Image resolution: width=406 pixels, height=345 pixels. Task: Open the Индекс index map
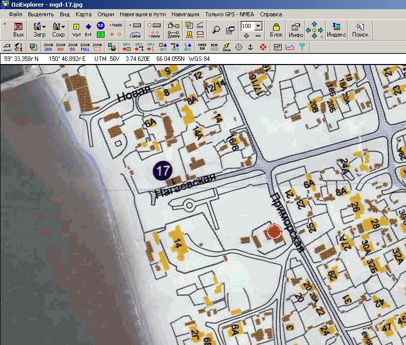point(336,30)
